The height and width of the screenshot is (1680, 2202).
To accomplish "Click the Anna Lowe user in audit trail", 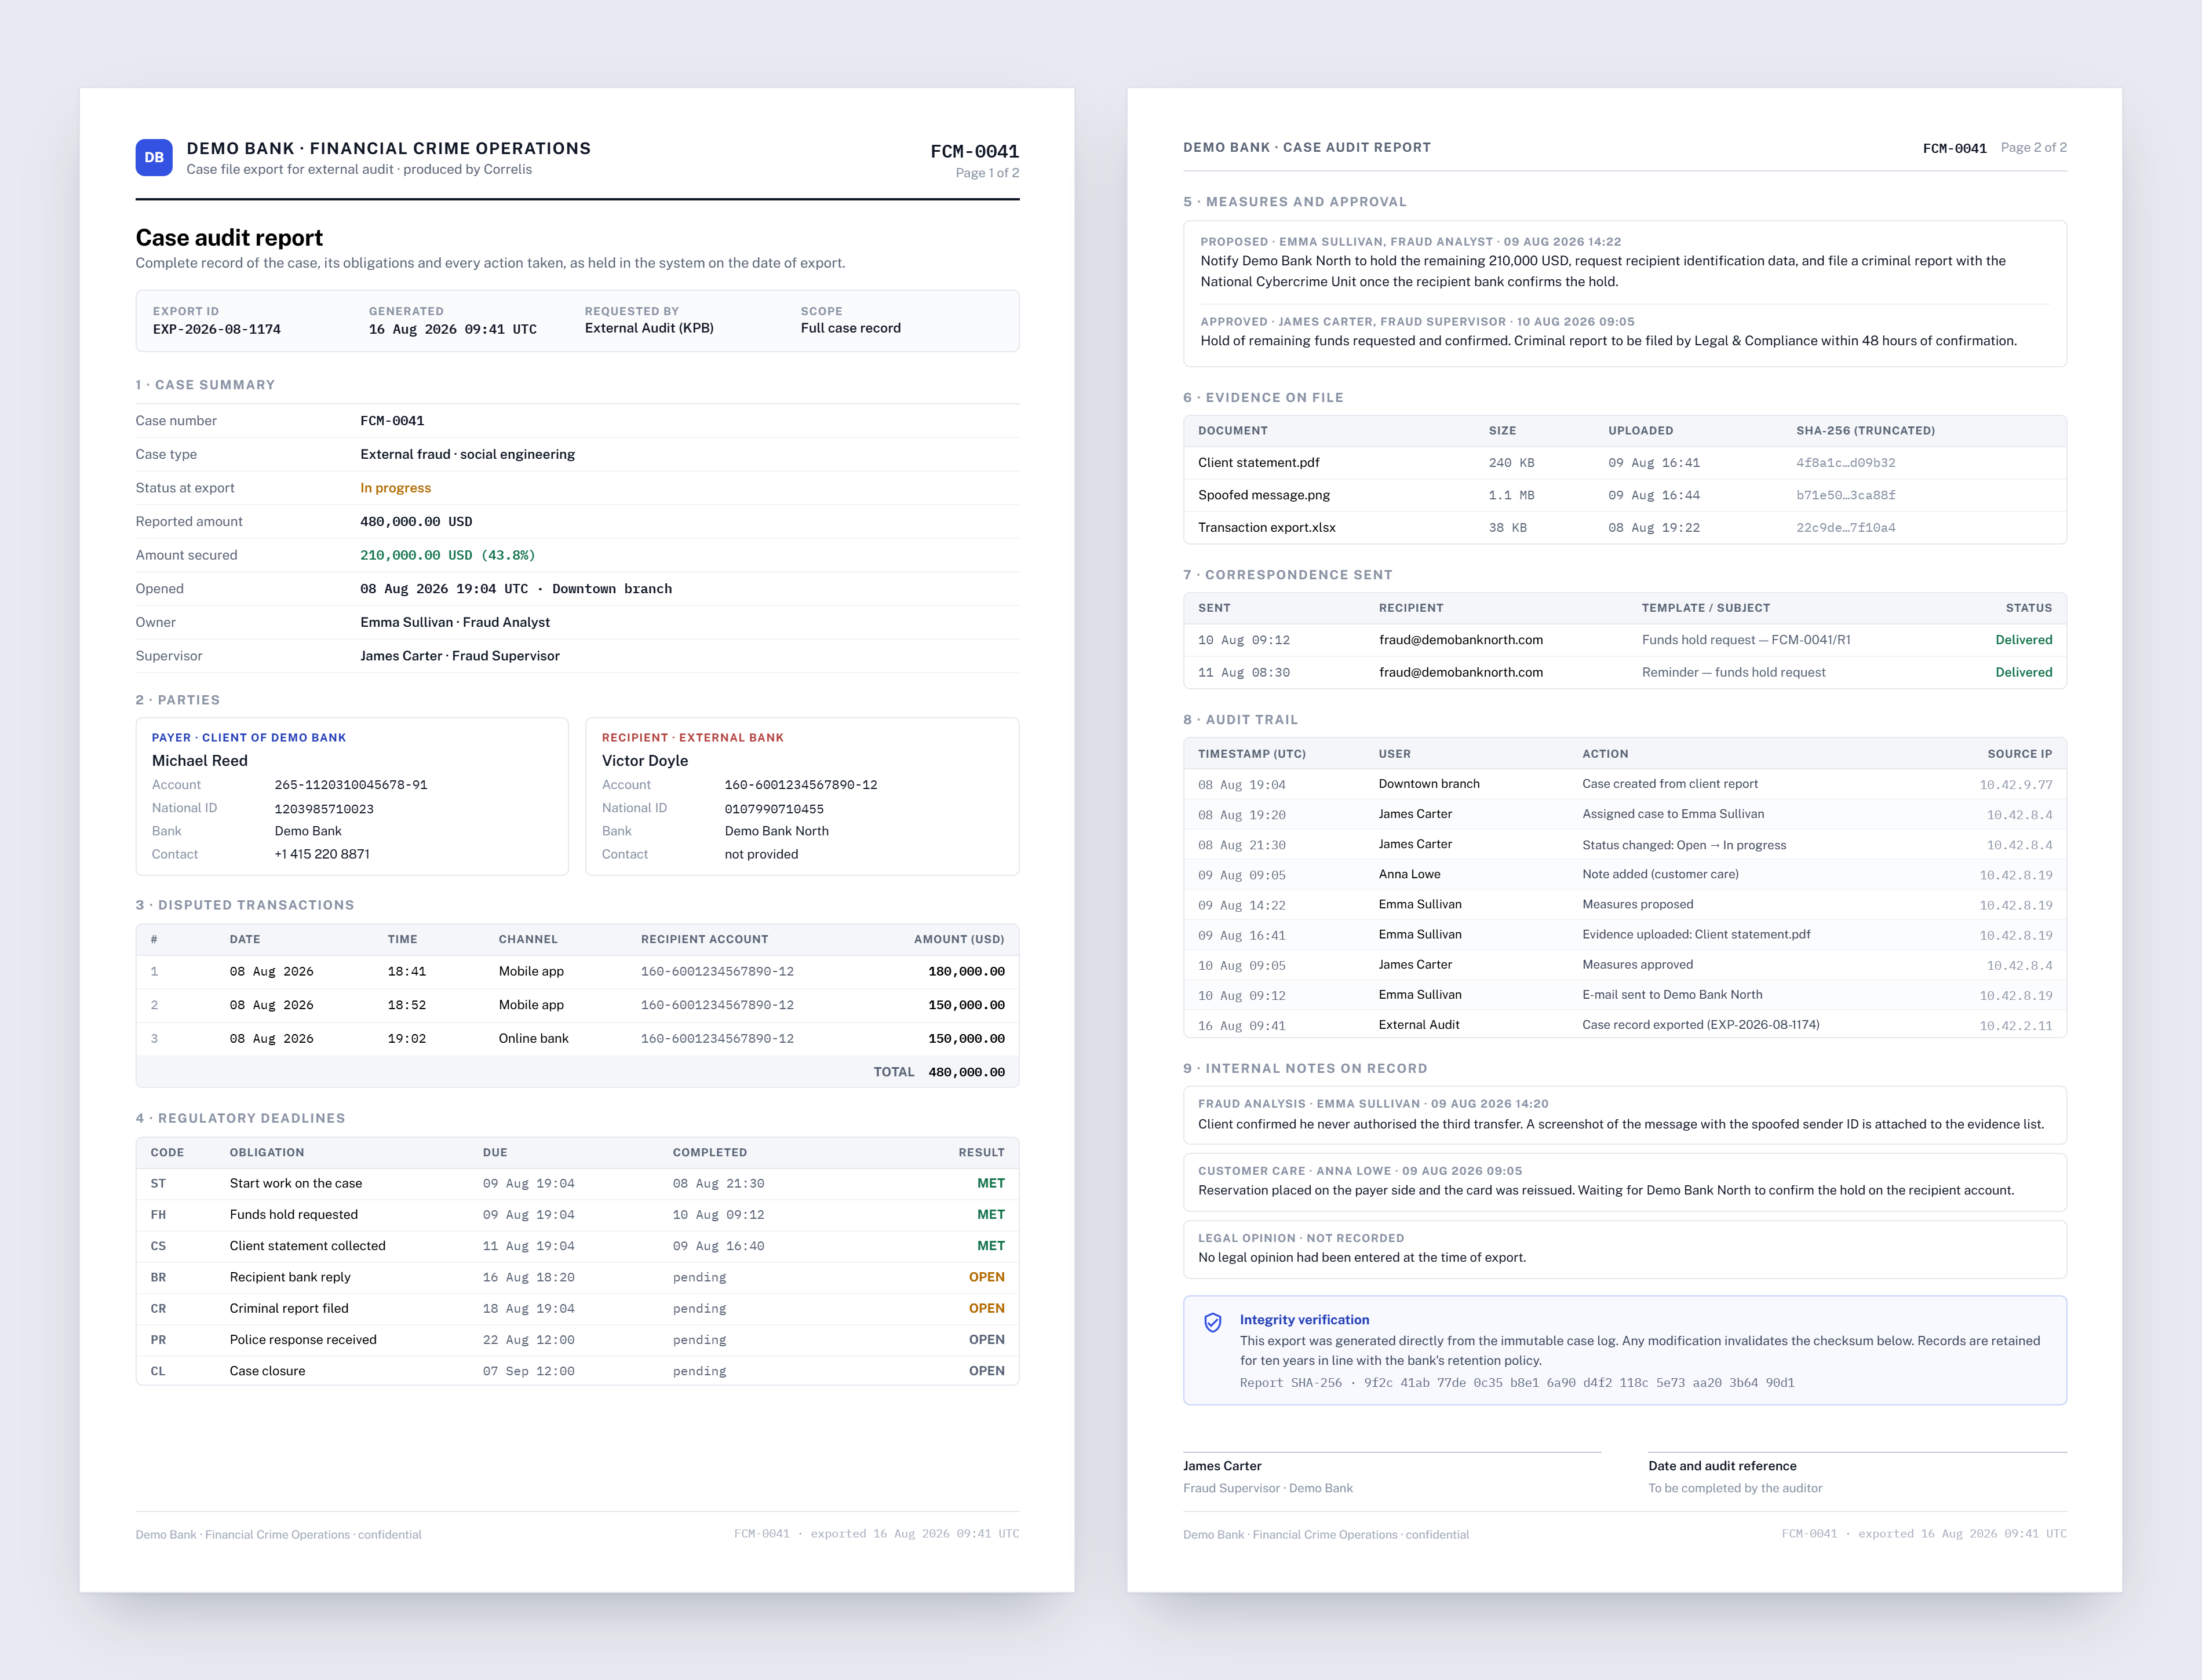I will (x=1409, y=874).
